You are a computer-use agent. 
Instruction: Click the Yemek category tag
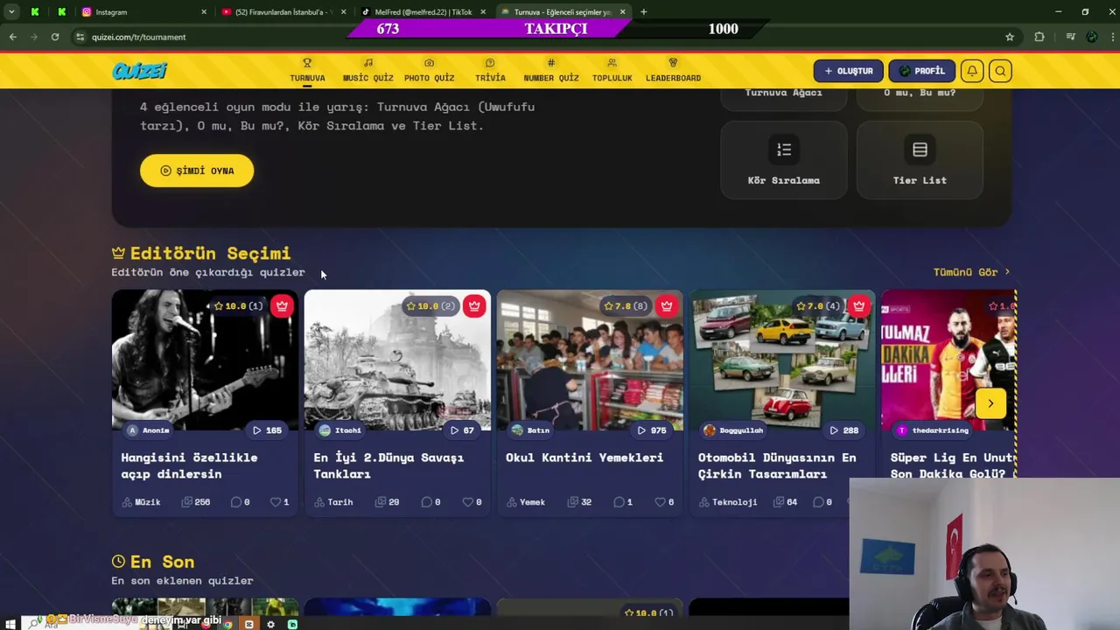tap(525, 502)
